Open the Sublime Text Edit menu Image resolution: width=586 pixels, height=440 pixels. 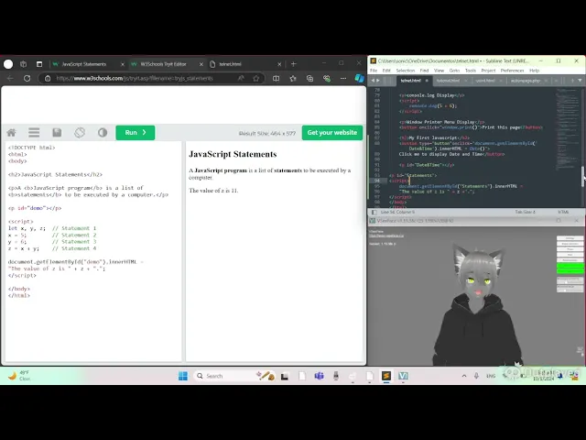point(386,71)
